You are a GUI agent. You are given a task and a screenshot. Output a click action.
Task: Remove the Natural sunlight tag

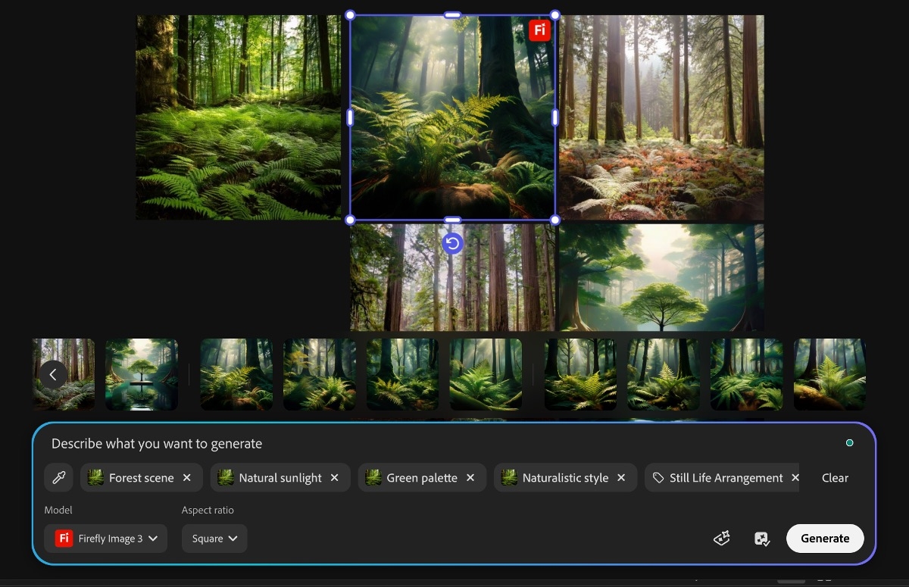point(335,478)
